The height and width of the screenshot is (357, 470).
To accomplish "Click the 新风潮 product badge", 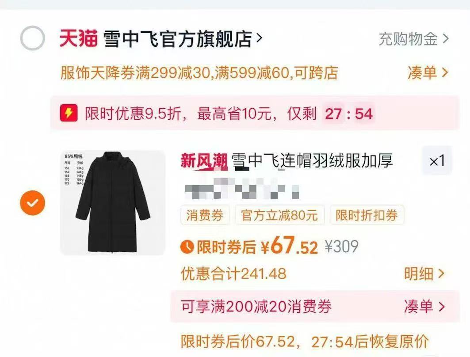I will (204, 161).
